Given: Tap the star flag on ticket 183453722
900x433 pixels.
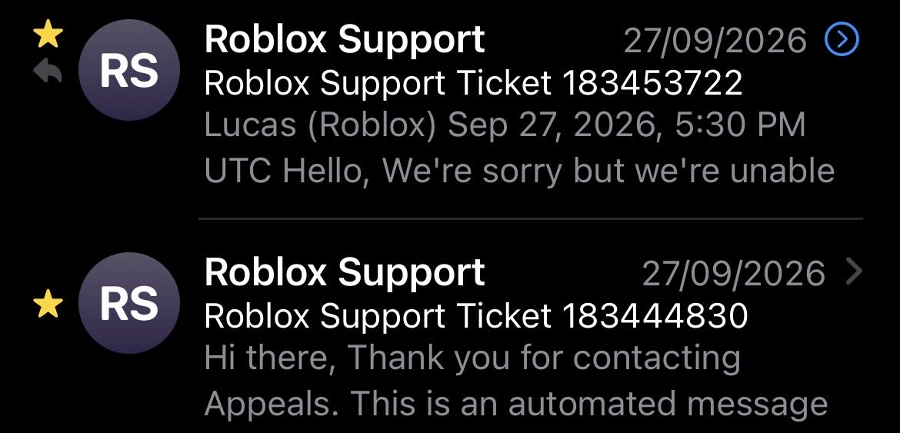Looking at the screenshot, I should click(48, 35).
